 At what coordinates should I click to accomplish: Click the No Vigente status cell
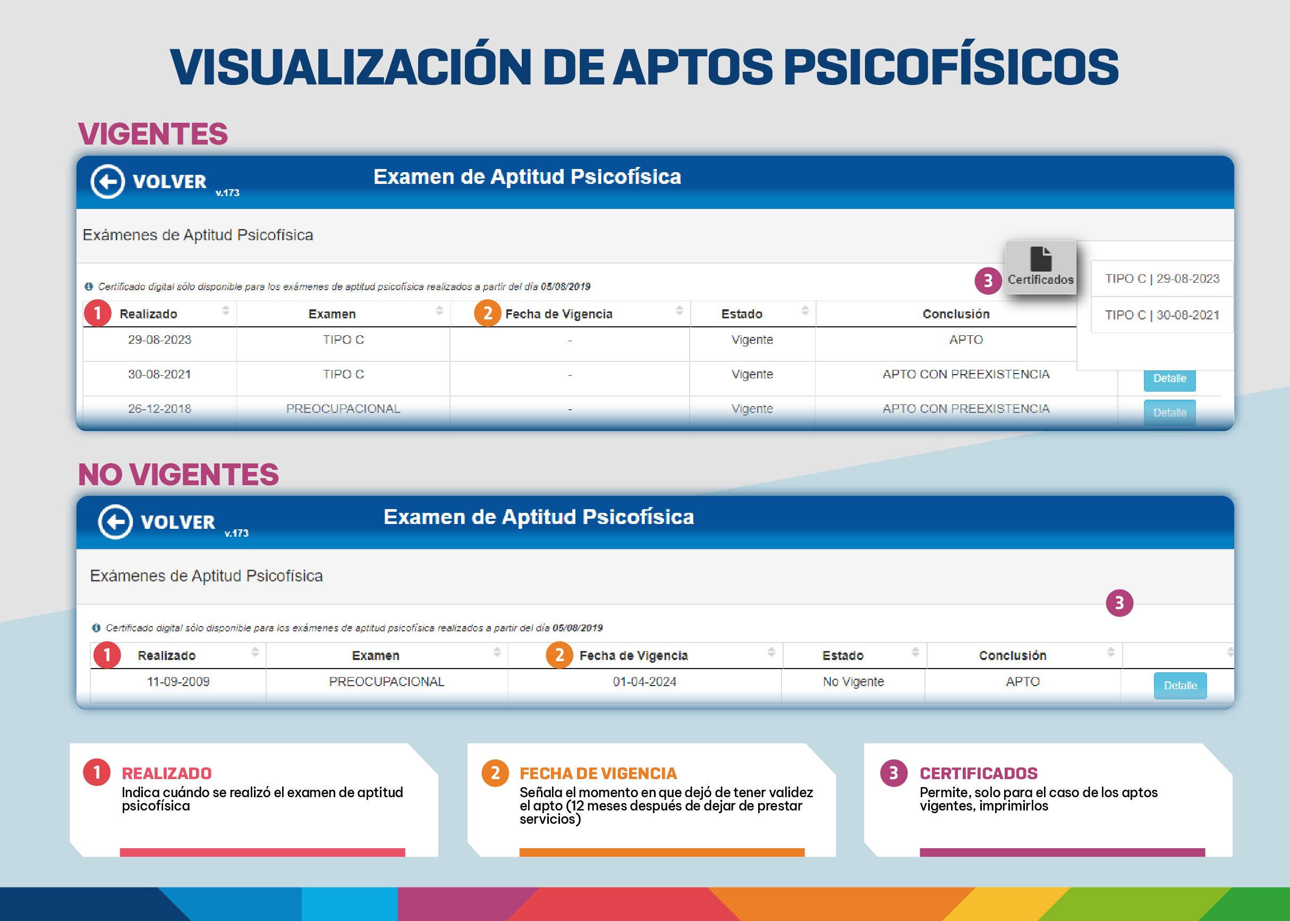853,682
